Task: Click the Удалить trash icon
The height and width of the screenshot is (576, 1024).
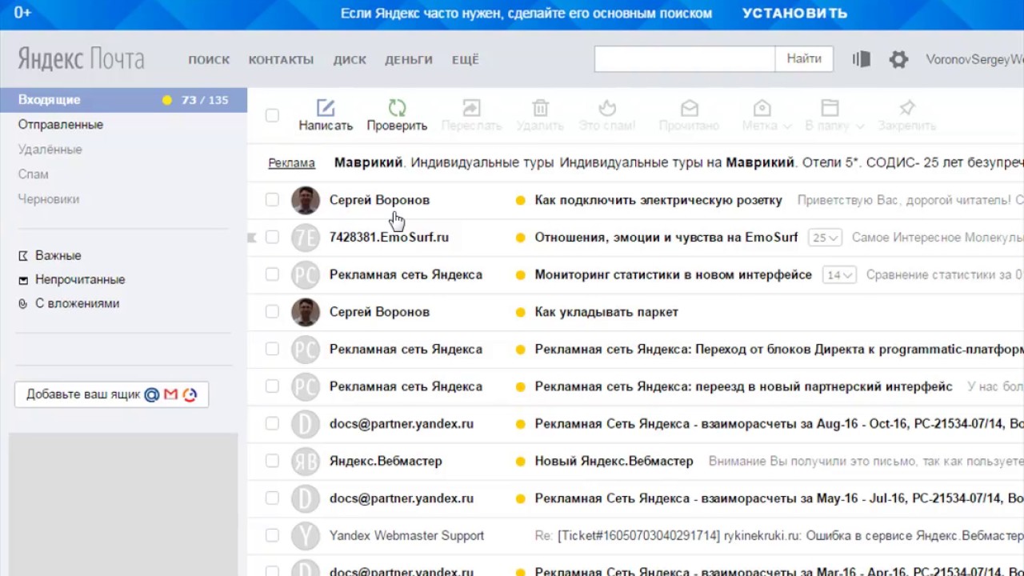Action: pos(540,108)
